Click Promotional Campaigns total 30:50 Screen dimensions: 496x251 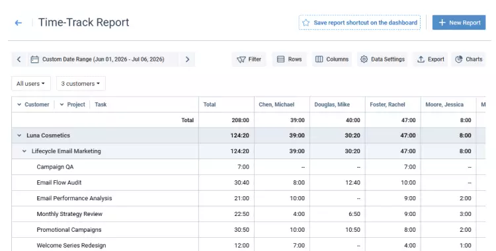point(241,230)
